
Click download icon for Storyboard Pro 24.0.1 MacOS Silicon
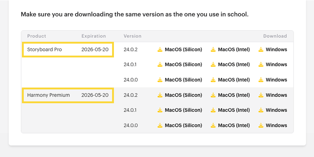pos(160,65)
